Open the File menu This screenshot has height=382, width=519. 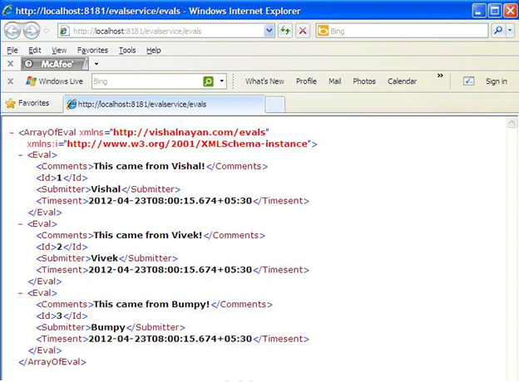12,50
